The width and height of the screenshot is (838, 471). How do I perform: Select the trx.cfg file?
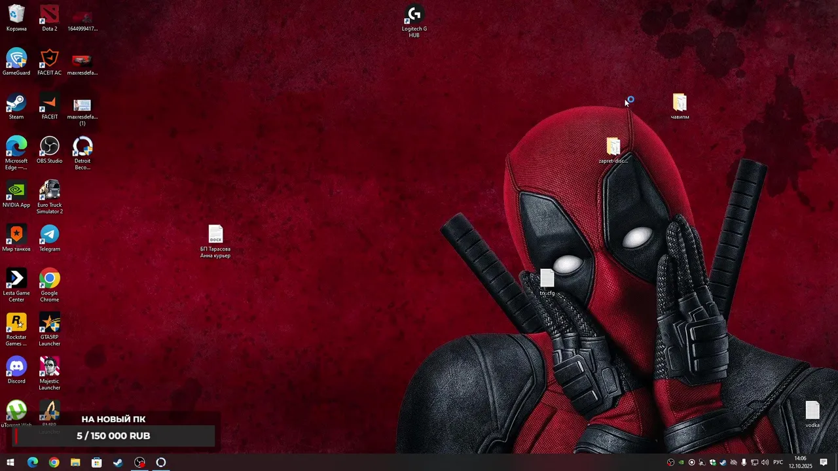click(547, 282)
